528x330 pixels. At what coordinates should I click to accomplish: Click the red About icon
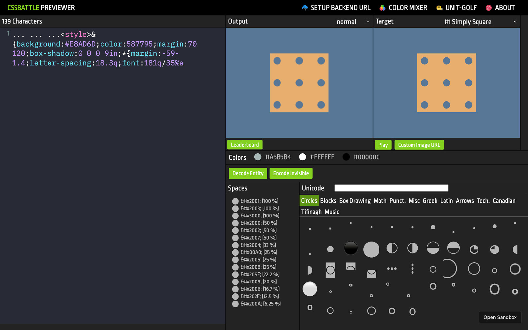489,8
